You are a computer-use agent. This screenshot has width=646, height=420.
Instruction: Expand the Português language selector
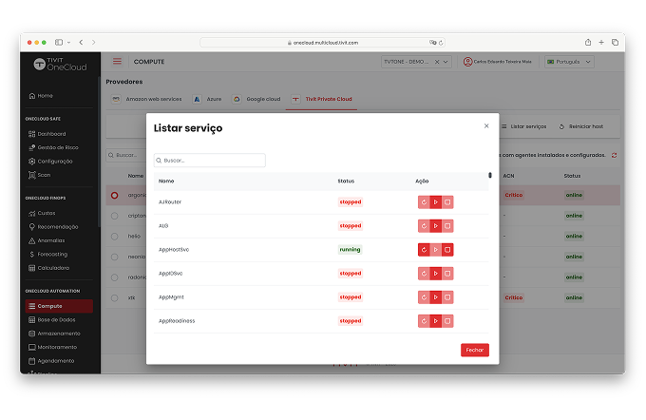pos(569,62)
